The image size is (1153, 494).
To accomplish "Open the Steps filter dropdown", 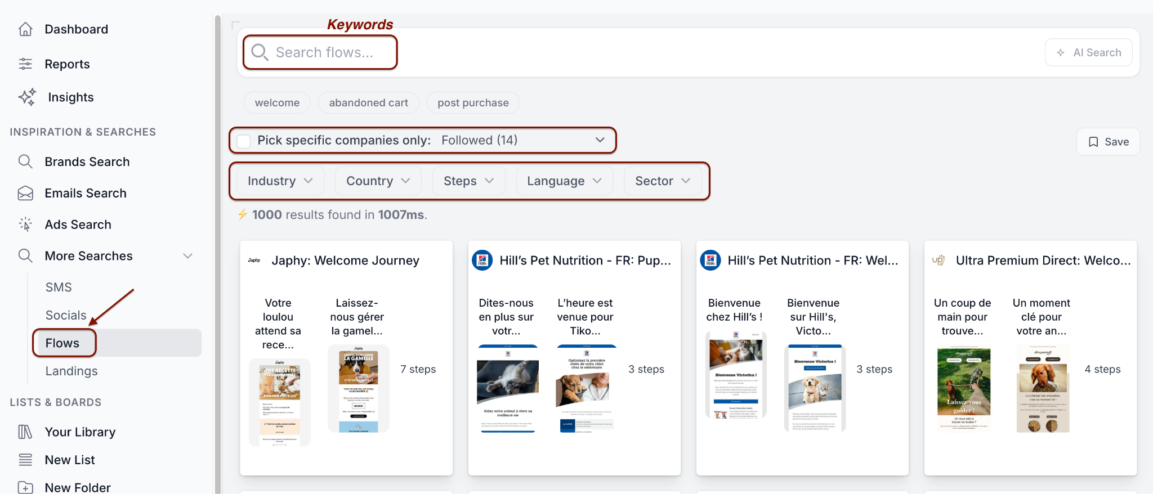I will pyautogui.click(x=469, y=181).
